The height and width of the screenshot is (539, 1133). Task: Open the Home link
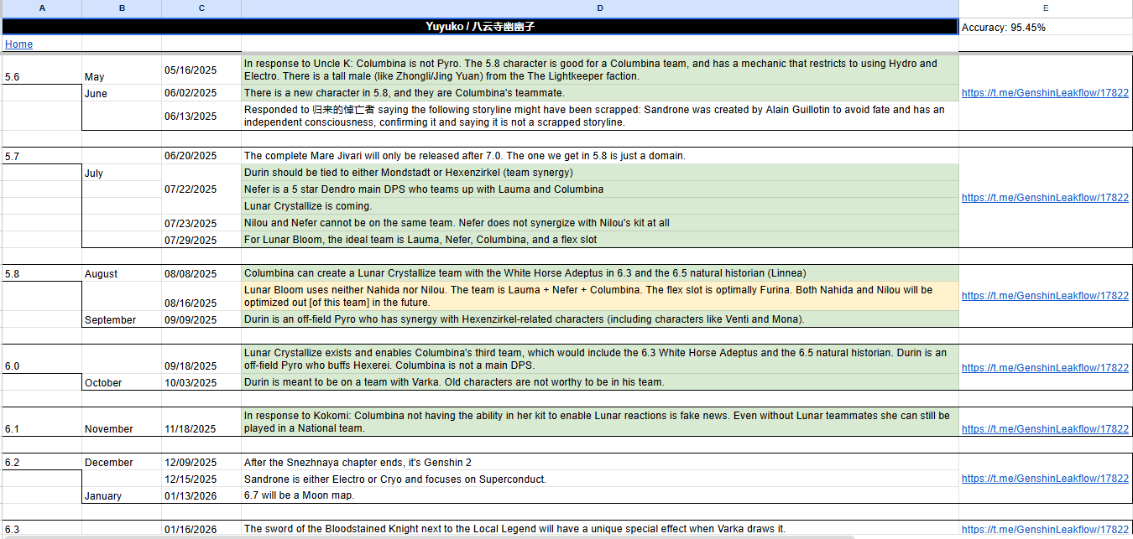point(18,44)
